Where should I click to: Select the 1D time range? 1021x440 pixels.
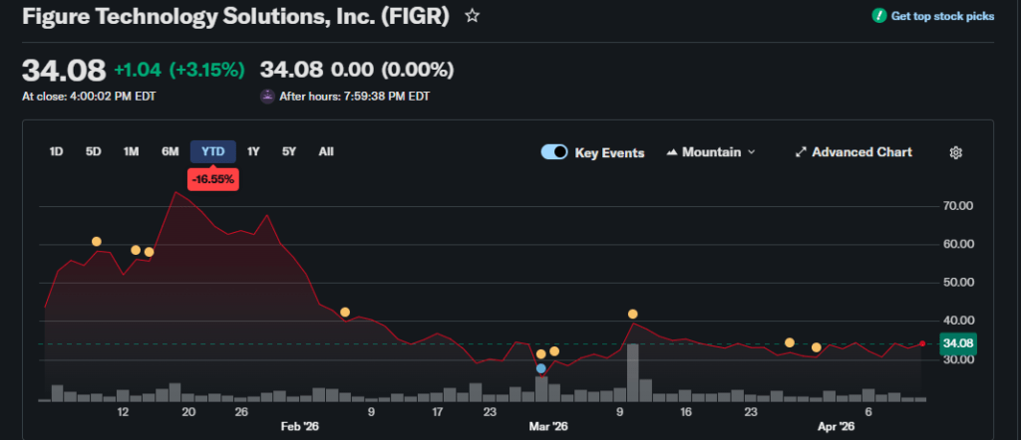(x=57, y=151)
